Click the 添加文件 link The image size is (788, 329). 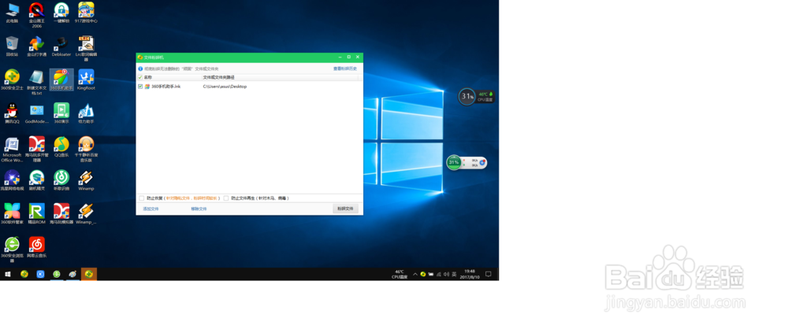[x=151, y=209]
